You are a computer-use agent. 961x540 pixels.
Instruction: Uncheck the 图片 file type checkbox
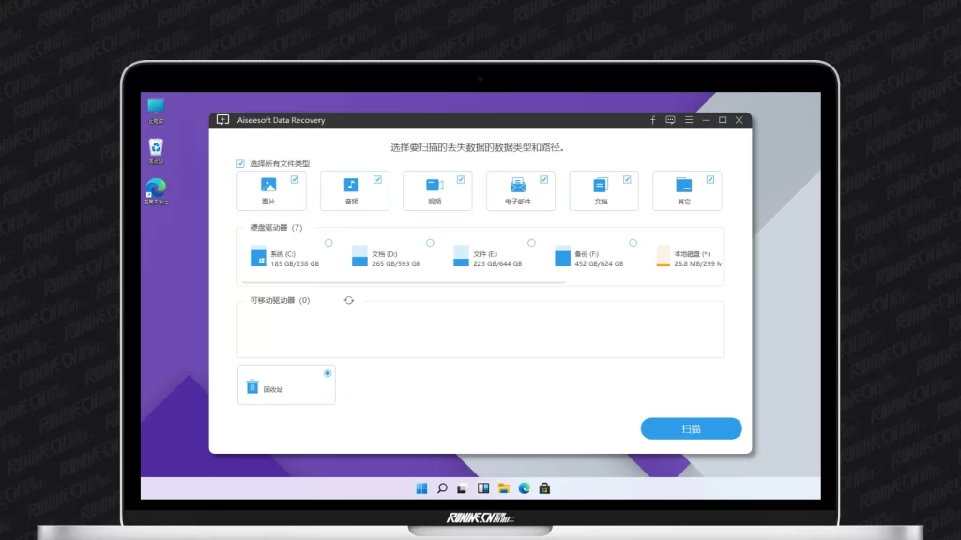point(295,179)
